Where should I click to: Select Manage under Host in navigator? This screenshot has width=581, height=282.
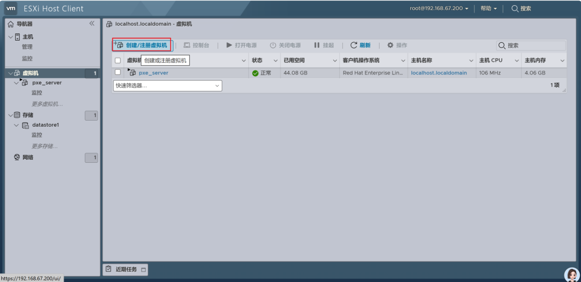(27, 47)
